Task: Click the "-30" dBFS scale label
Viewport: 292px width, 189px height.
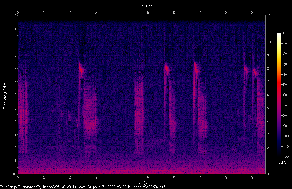Action: (284, 64)
